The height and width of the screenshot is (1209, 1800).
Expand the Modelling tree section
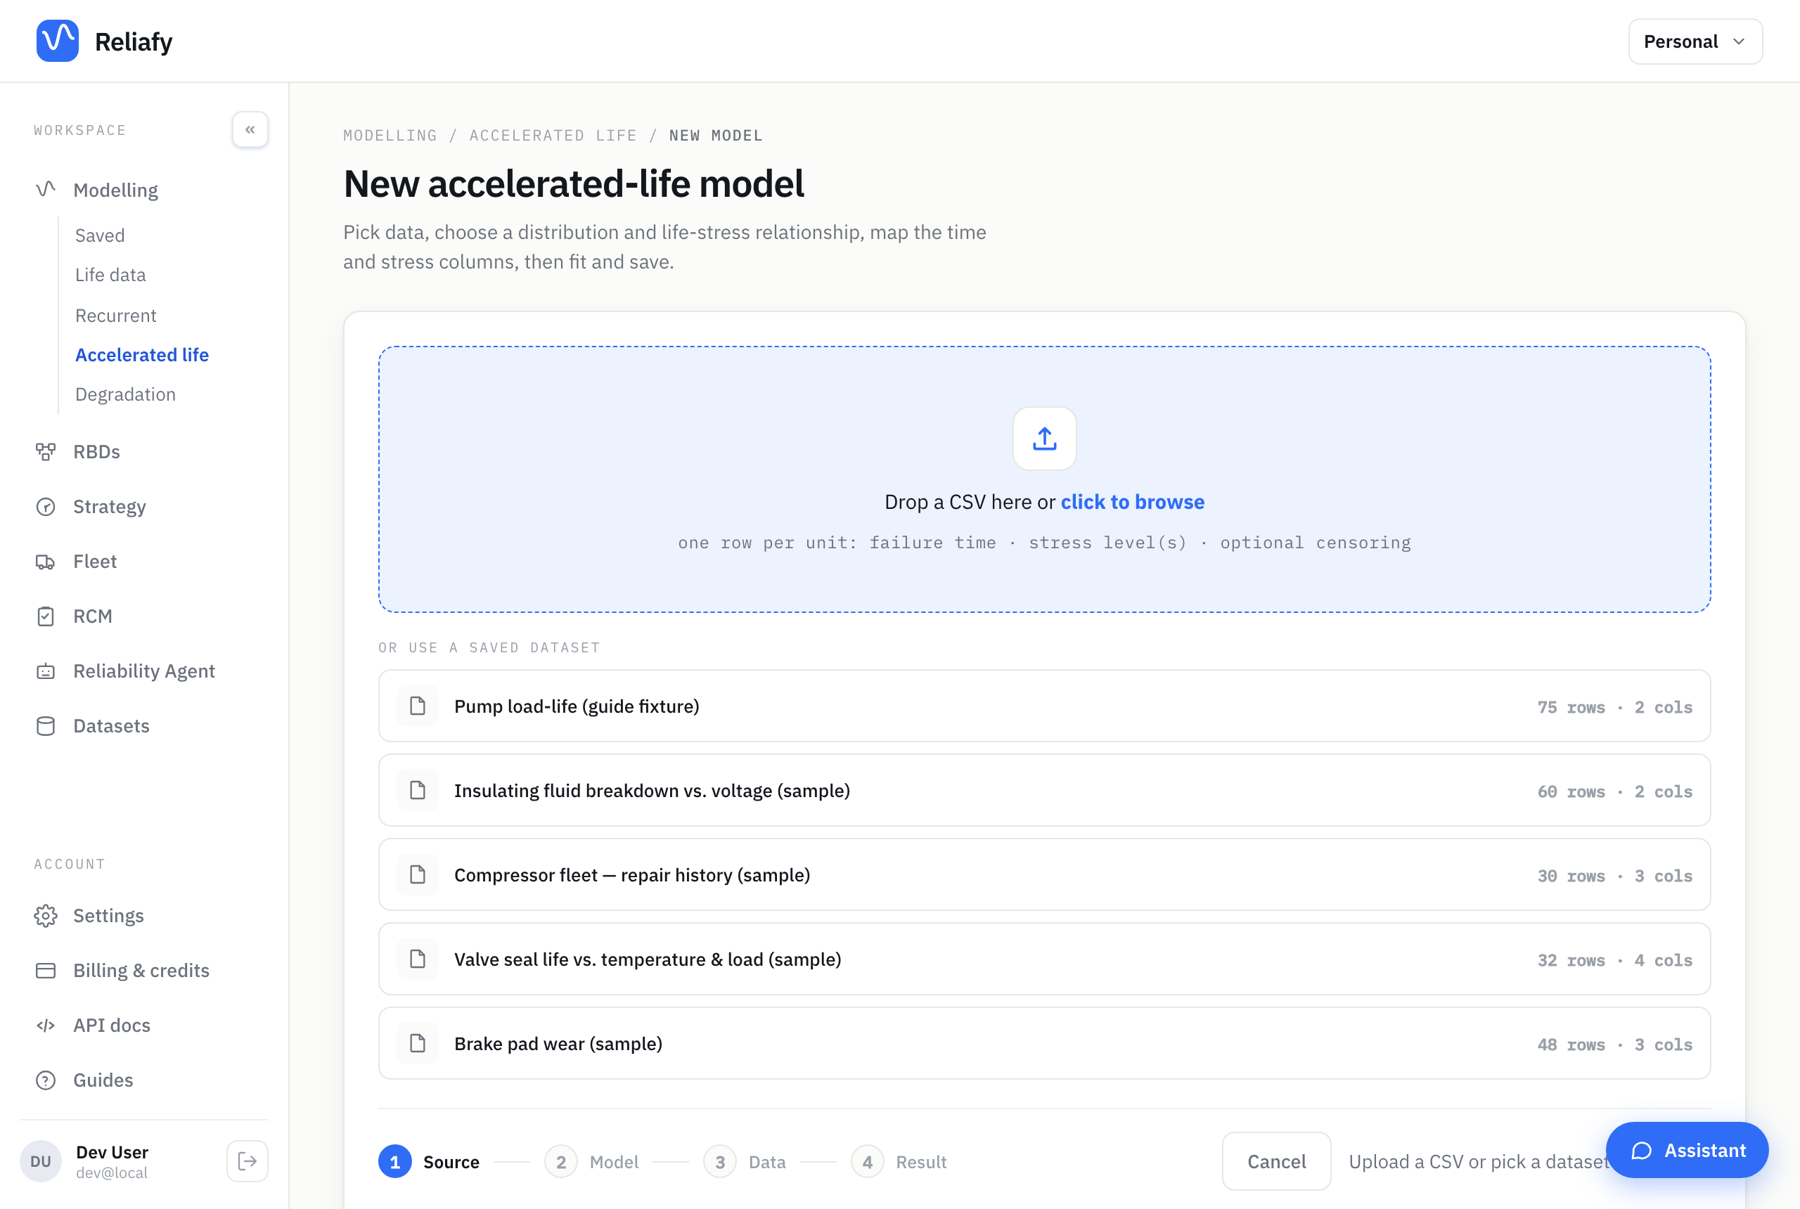(116, 190)
